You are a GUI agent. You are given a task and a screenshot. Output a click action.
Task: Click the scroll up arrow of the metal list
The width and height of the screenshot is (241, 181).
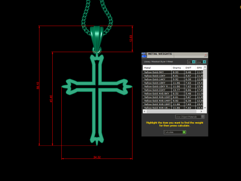click(x=205, y=67)
